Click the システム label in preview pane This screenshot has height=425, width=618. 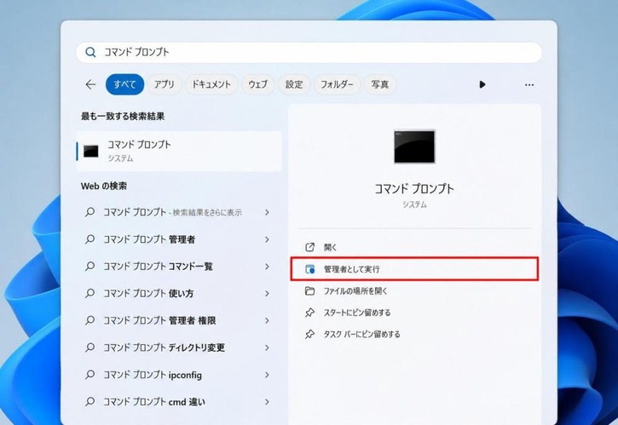[414, 204]
